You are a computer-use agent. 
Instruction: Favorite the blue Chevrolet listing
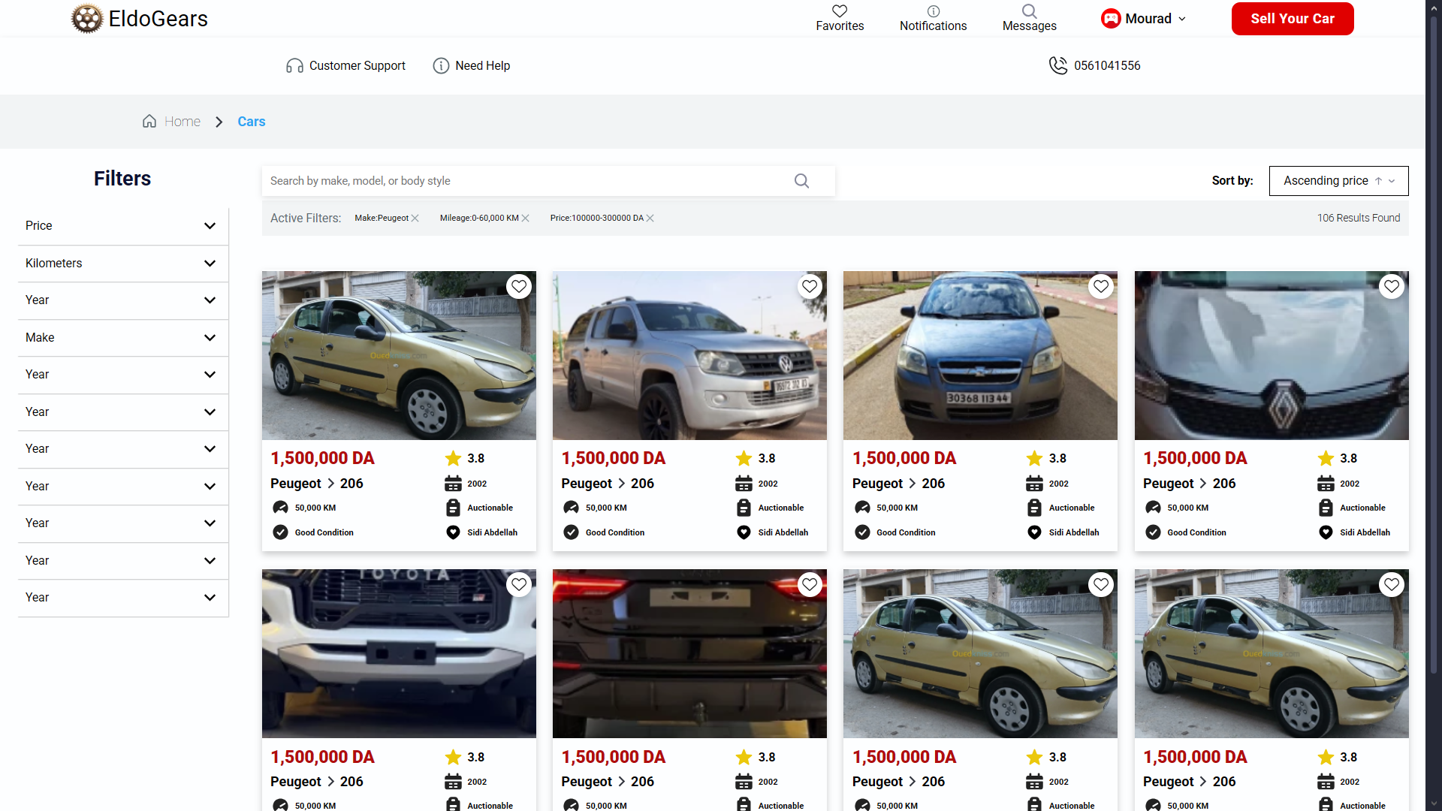[1101, 287]
